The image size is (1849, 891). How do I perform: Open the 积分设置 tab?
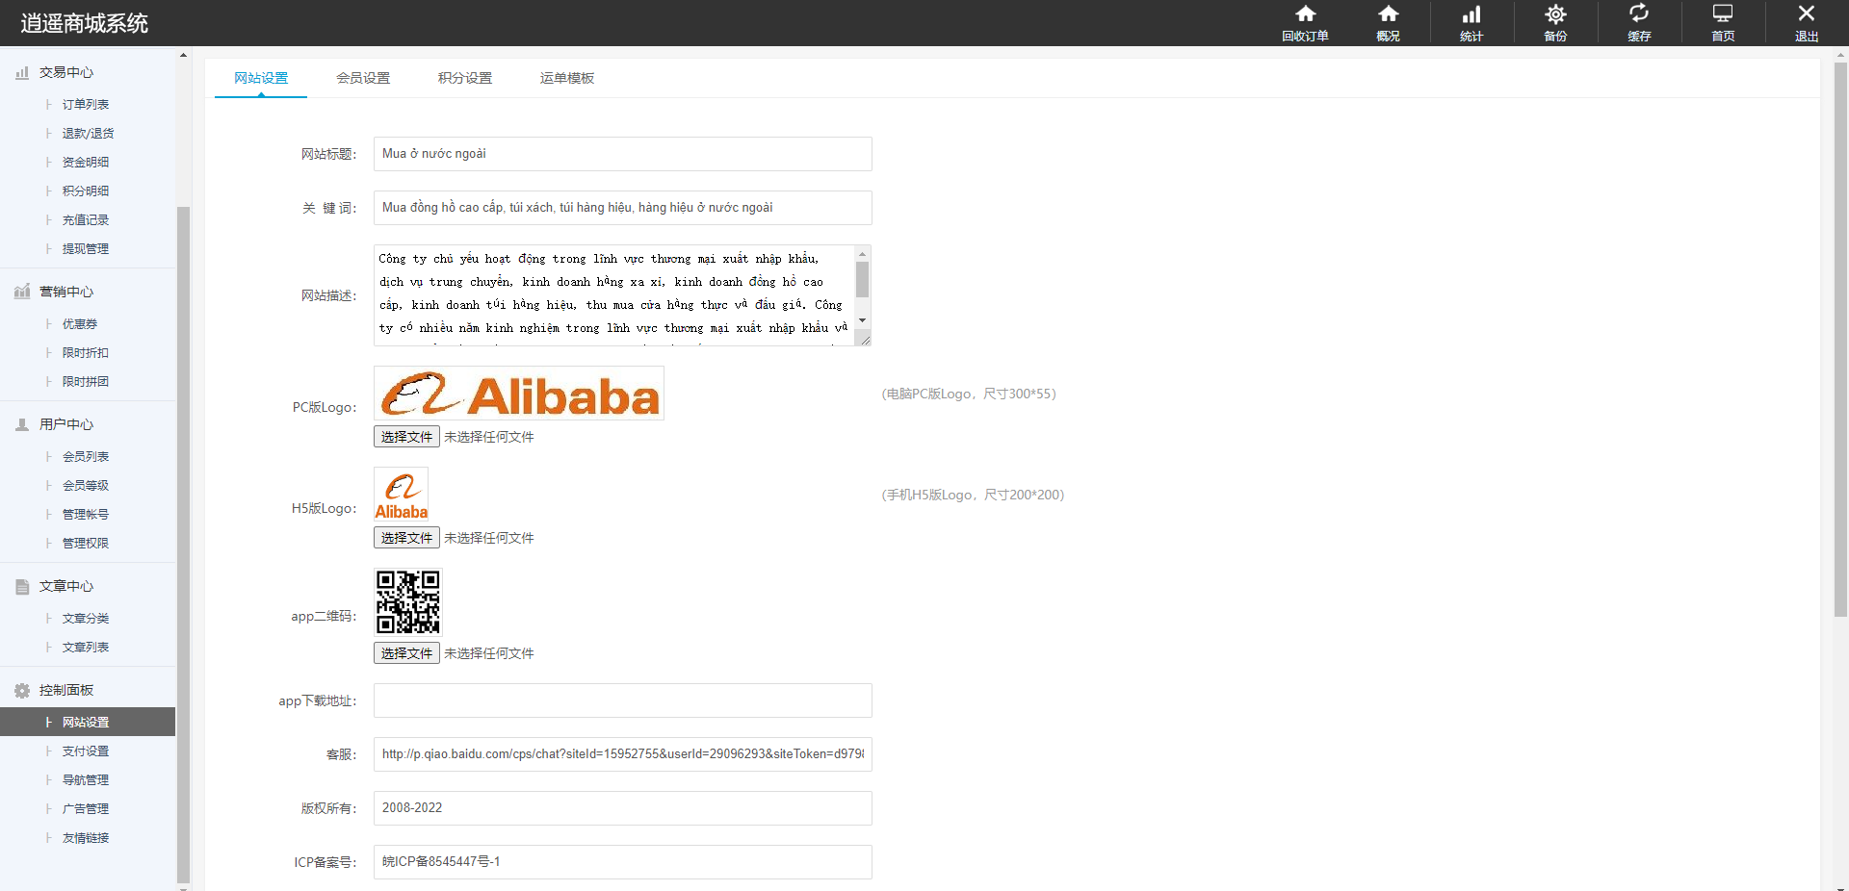(465, 78)
